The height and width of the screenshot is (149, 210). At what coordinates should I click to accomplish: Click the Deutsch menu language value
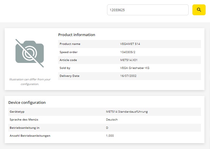pyautogui.click(x=112, y=120)
